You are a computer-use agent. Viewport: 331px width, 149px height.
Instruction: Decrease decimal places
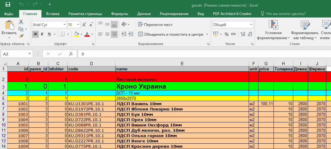point(250,34)
